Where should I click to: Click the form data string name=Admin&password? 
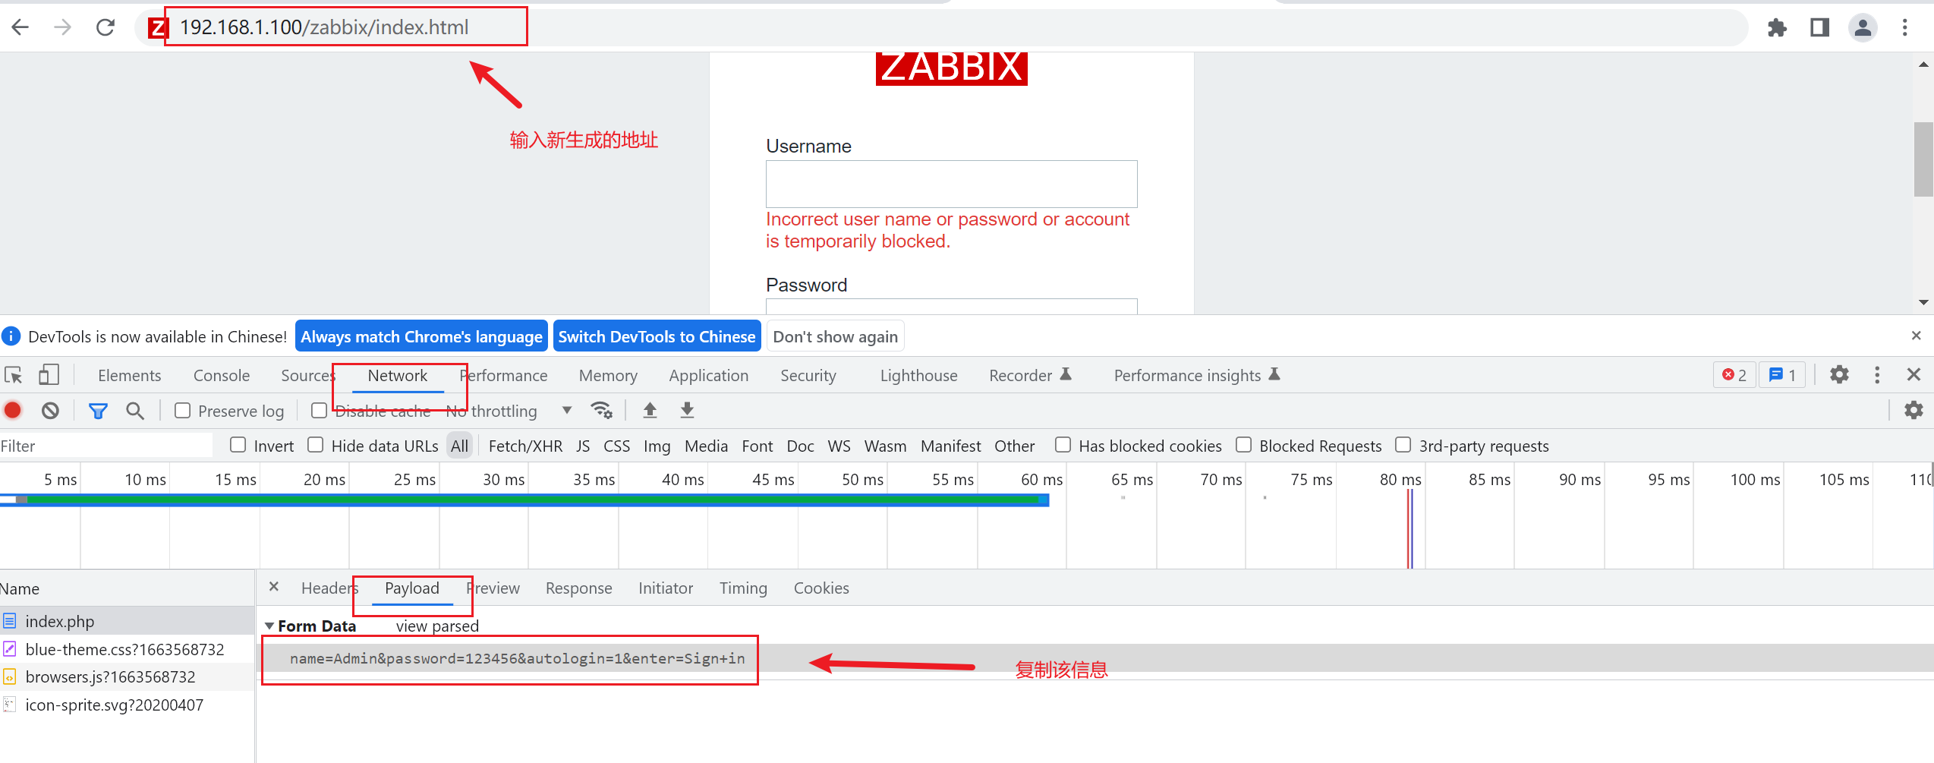pos(517,658)
